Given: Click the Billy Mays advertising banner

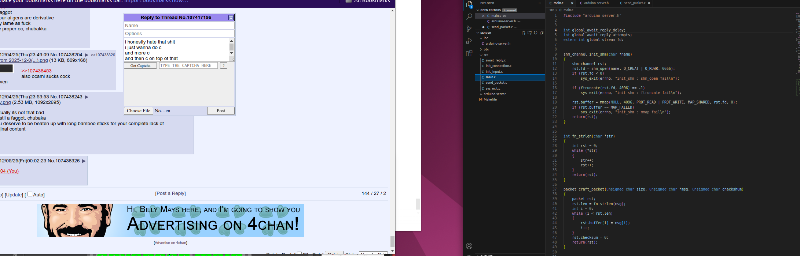Looking at the screenshot, I should [170, 221].
